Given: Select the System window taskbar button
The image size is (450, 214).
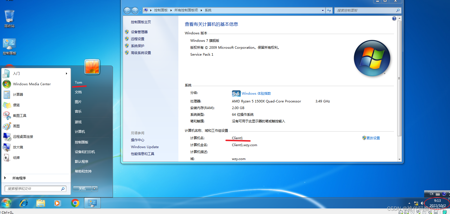Looking at the screenshot, I should (92, 203).
